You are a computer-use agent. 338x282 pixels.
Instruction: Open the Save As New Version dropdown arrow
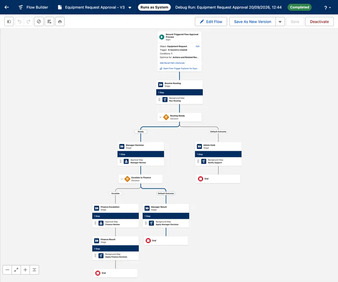(x=280, y=22)
